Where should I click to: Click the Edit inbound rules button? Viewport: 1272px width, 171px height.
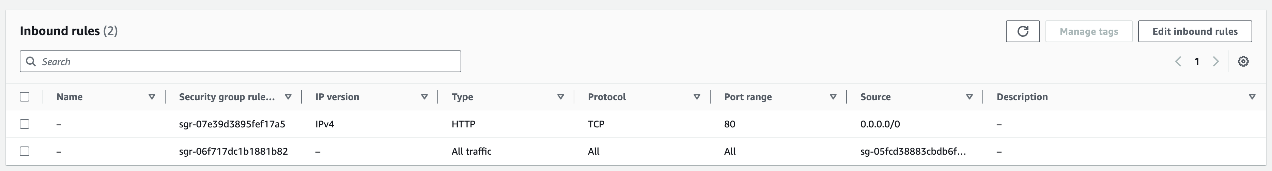(1194, 32)
